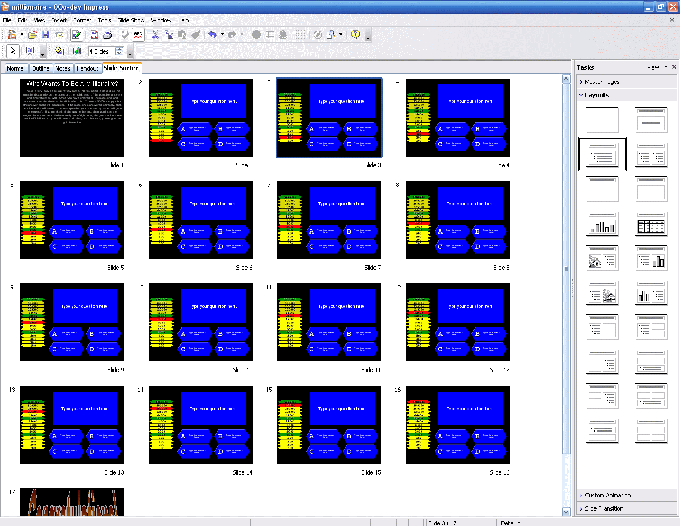Collapse the Layouts section

click(627, 95)
